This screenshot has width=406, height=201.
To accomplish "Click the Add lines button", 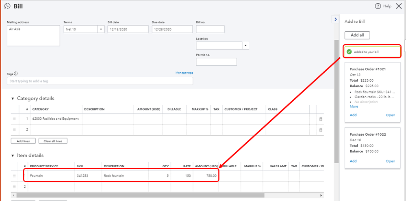I will [x=22, y=141].
